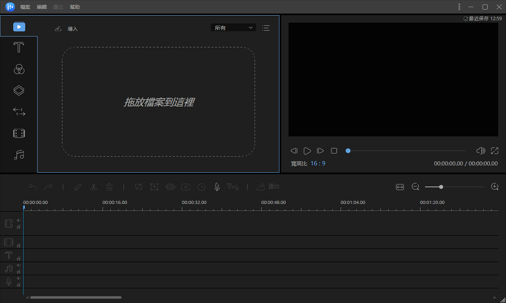Viewport: 506px width, 303px height.
Task: Step to previous frame in preview
Action: pyautogui.click(x=293, y=150)
